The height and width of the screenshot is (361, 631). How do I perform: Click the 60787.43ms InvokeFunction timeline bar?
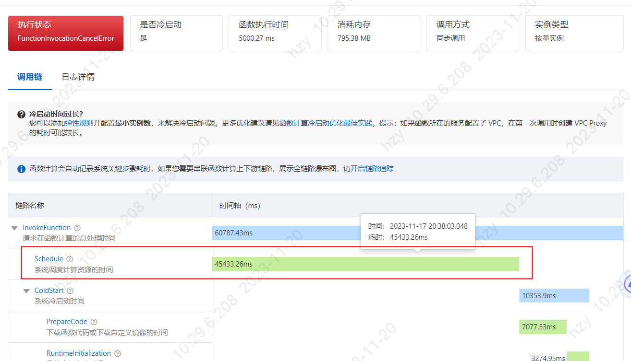pyautogui.click(x=417, y=233)
